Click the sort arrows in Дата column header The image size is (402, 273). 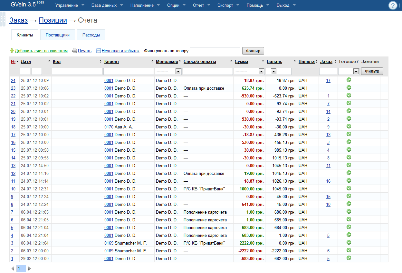pos(49,62)
